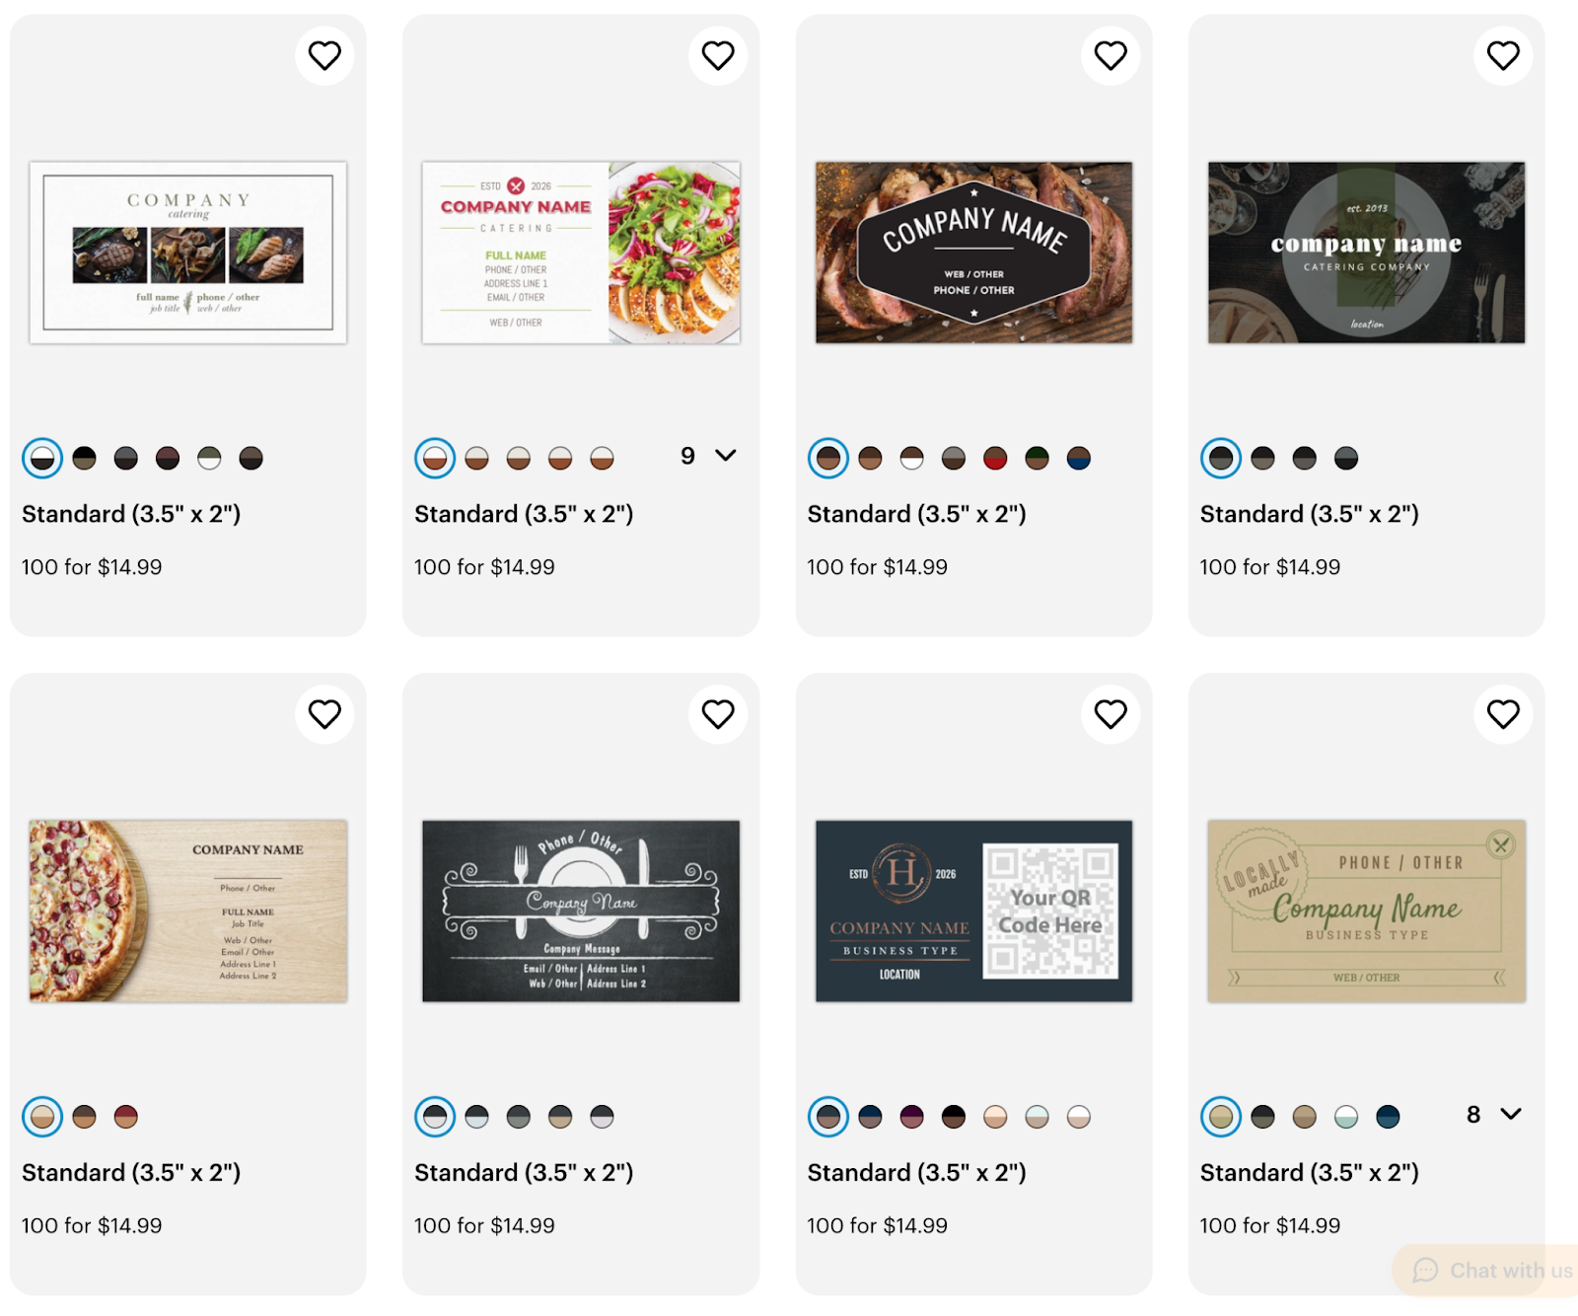The width and height of the screenshot is (1578, 1316).
Task: Heart the Locally Made kraft card design
Action: click(x=1503, y=714)
